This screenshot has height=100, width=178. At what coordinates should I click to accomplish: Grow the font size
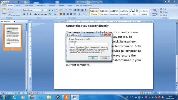[50, 10]
